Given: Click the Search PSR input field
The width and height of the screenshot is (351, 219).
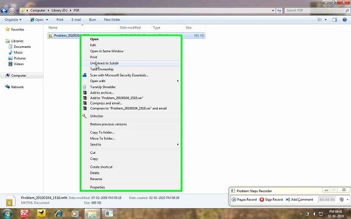Looking at the screenshot, I should click(314, 10).
